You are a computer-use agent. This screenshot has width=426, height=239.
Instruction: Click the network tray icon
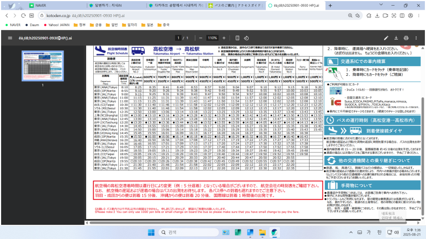pyautogui.click(x=389, y=232)
